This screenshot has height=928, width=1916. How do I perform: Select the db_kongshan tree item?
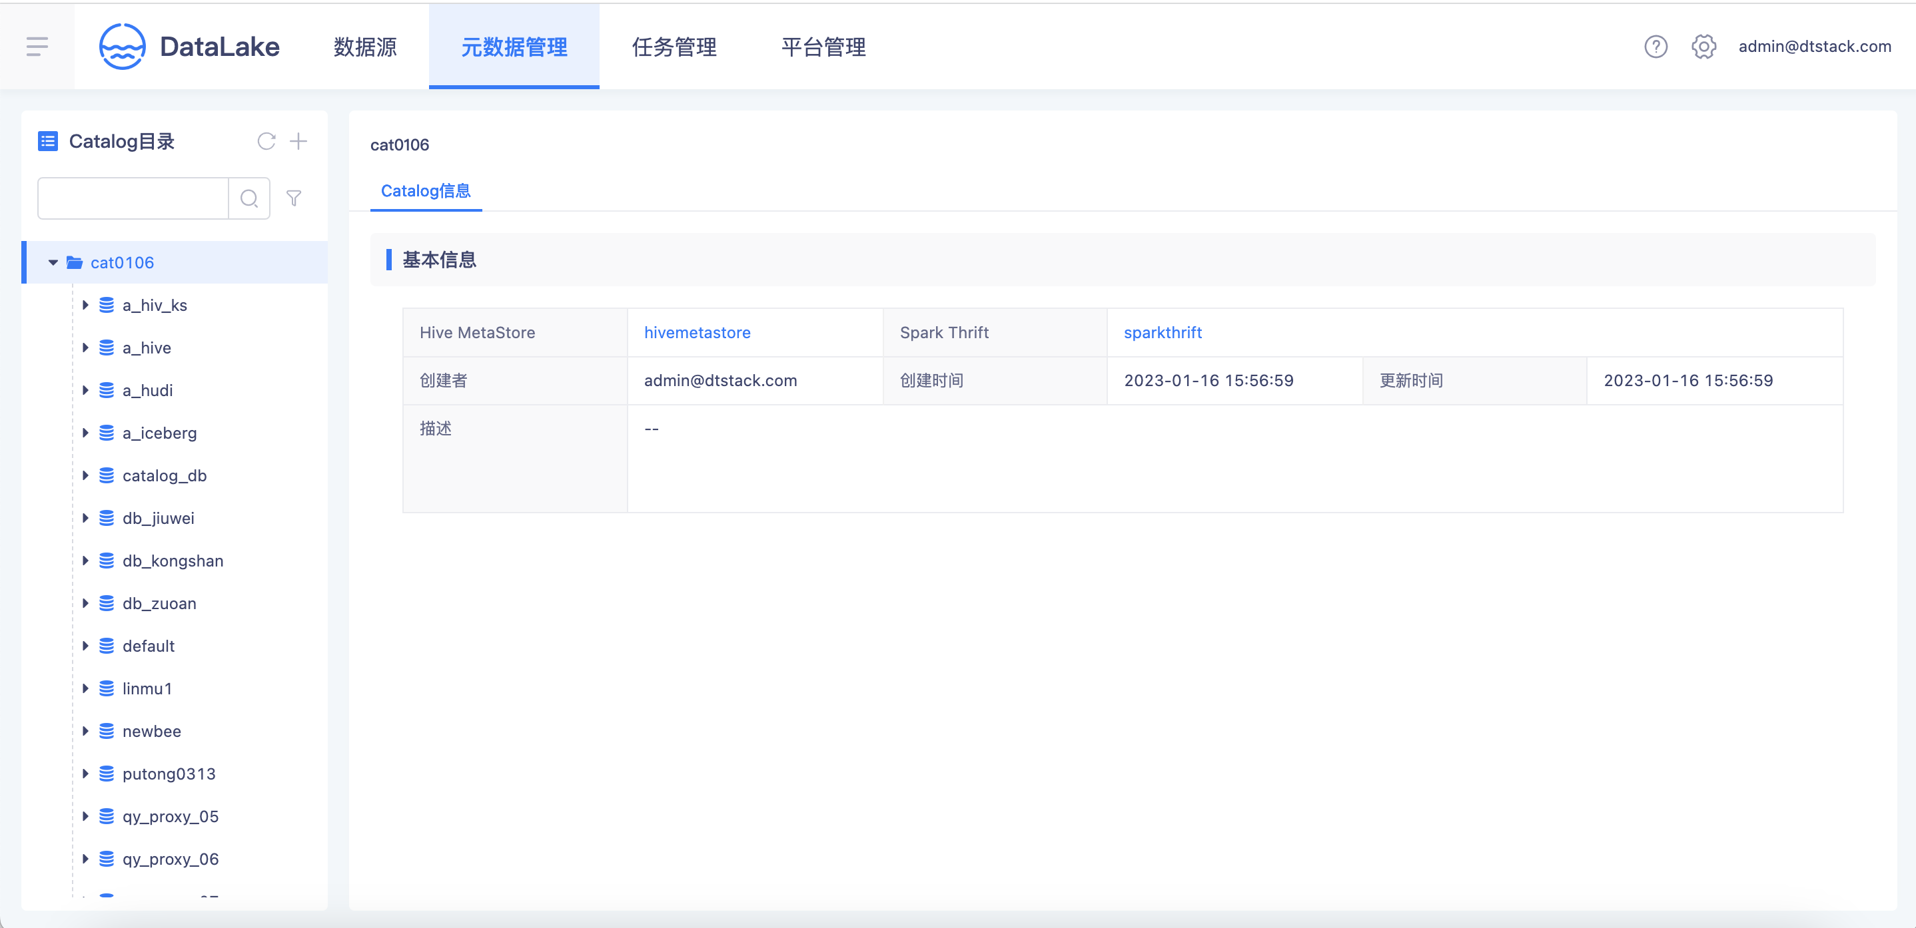(x=173, y=561)
